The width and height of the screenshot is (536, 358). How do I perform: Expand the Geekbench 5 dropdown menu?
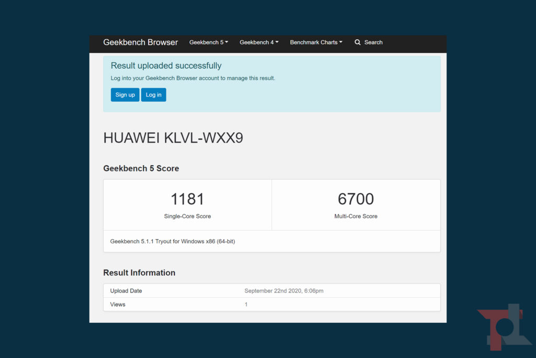(x=208, y=42)
